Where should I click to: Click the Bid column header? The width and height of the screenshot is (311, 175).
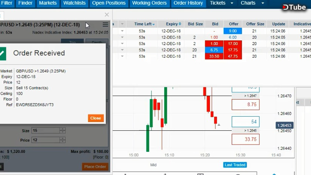(215, 24)
